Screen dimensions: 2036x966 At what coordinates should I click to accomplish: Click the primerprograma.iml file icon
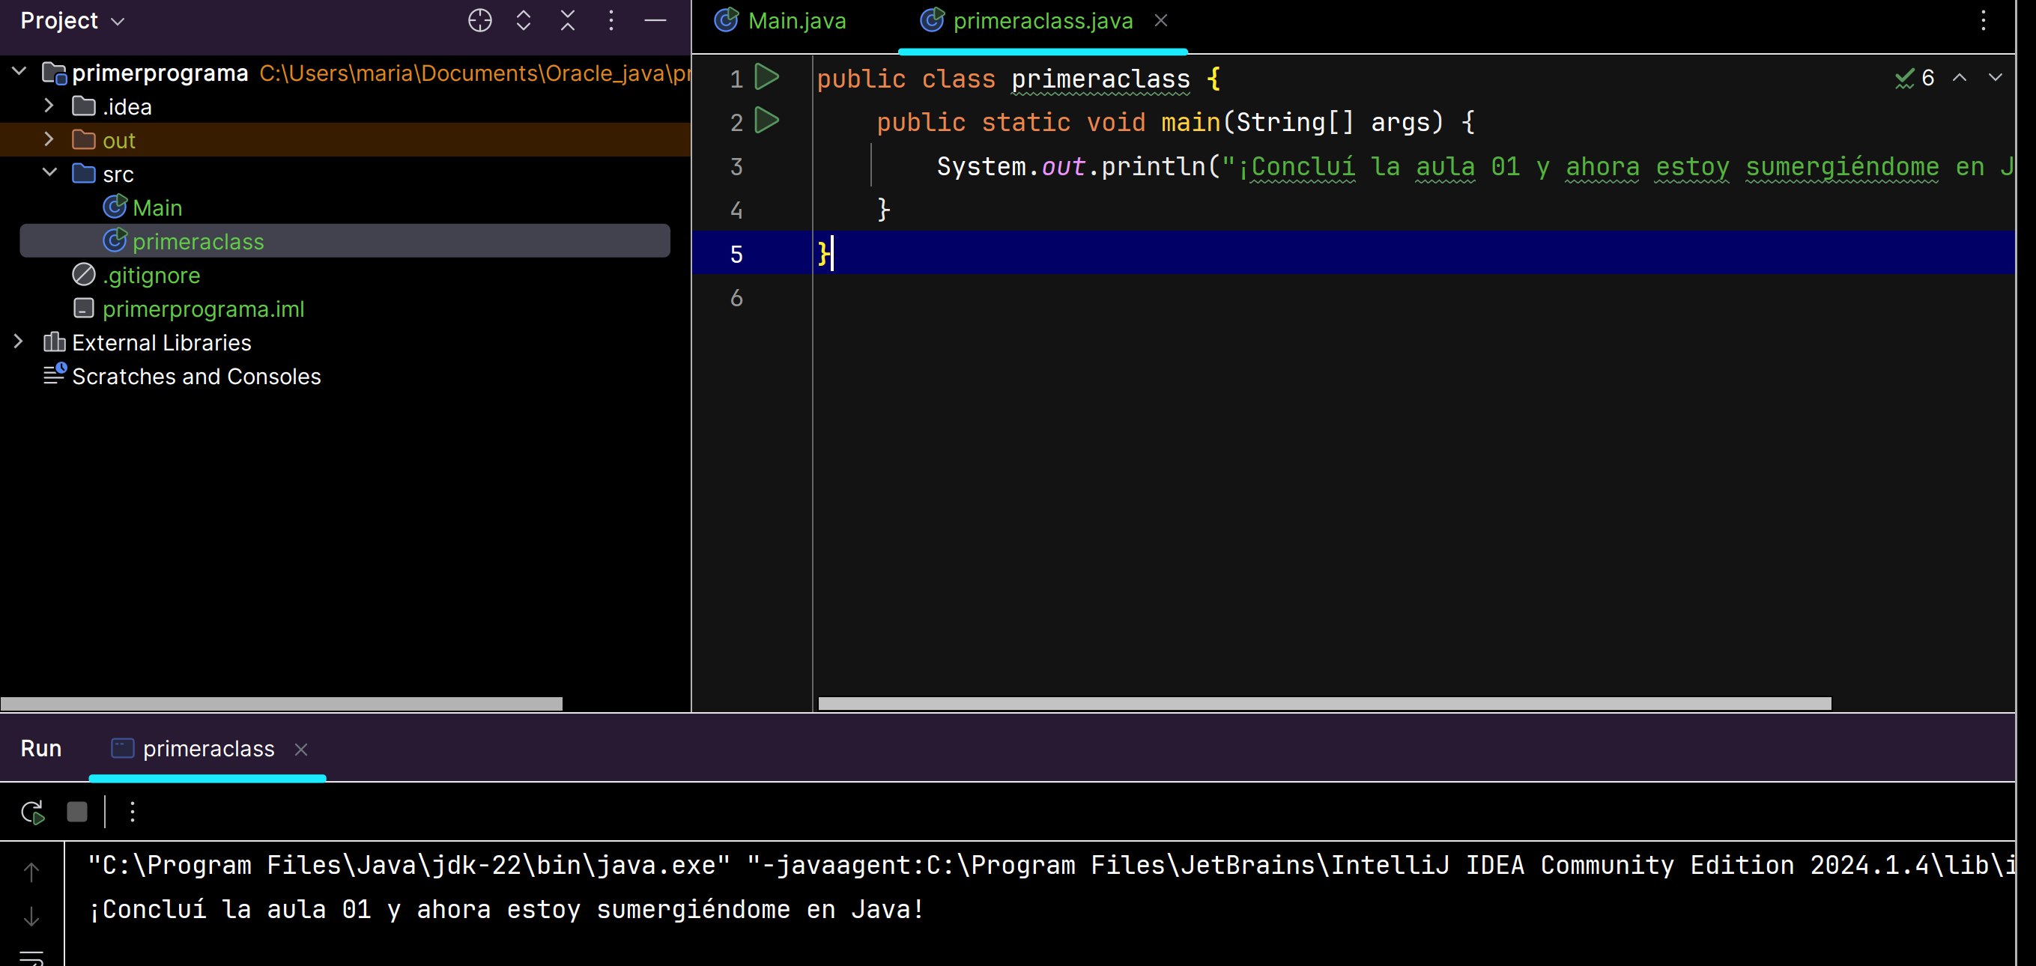[x=84, y=308]
